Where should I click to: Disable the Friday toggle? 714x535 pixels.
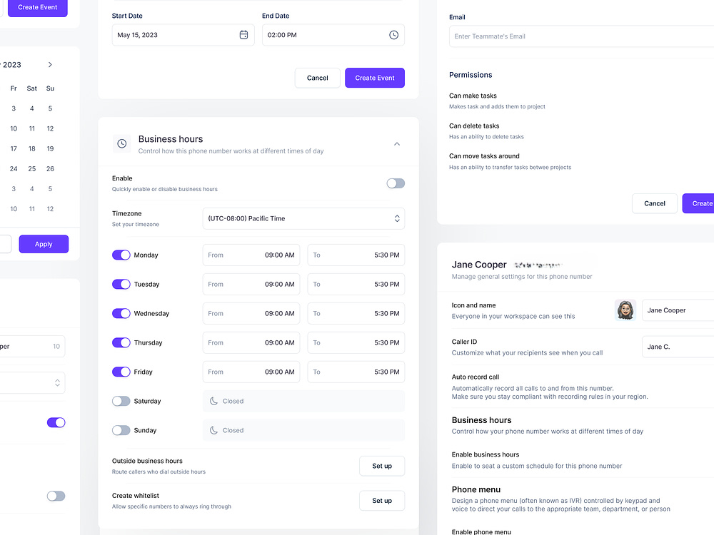pos(121,372)
